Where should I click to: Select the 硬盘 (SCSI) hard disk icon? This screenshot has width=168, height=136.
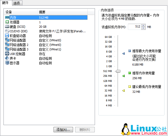pos(7,27)
